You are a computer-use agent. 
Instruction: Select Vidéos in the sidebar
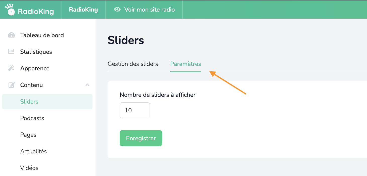(29, 168)
